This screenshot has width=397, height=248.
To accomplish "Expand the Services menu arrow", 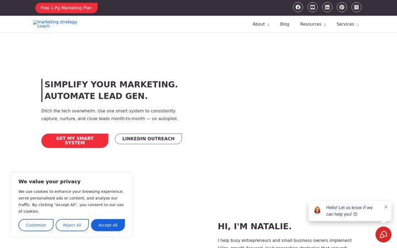I will pos(357,25).
